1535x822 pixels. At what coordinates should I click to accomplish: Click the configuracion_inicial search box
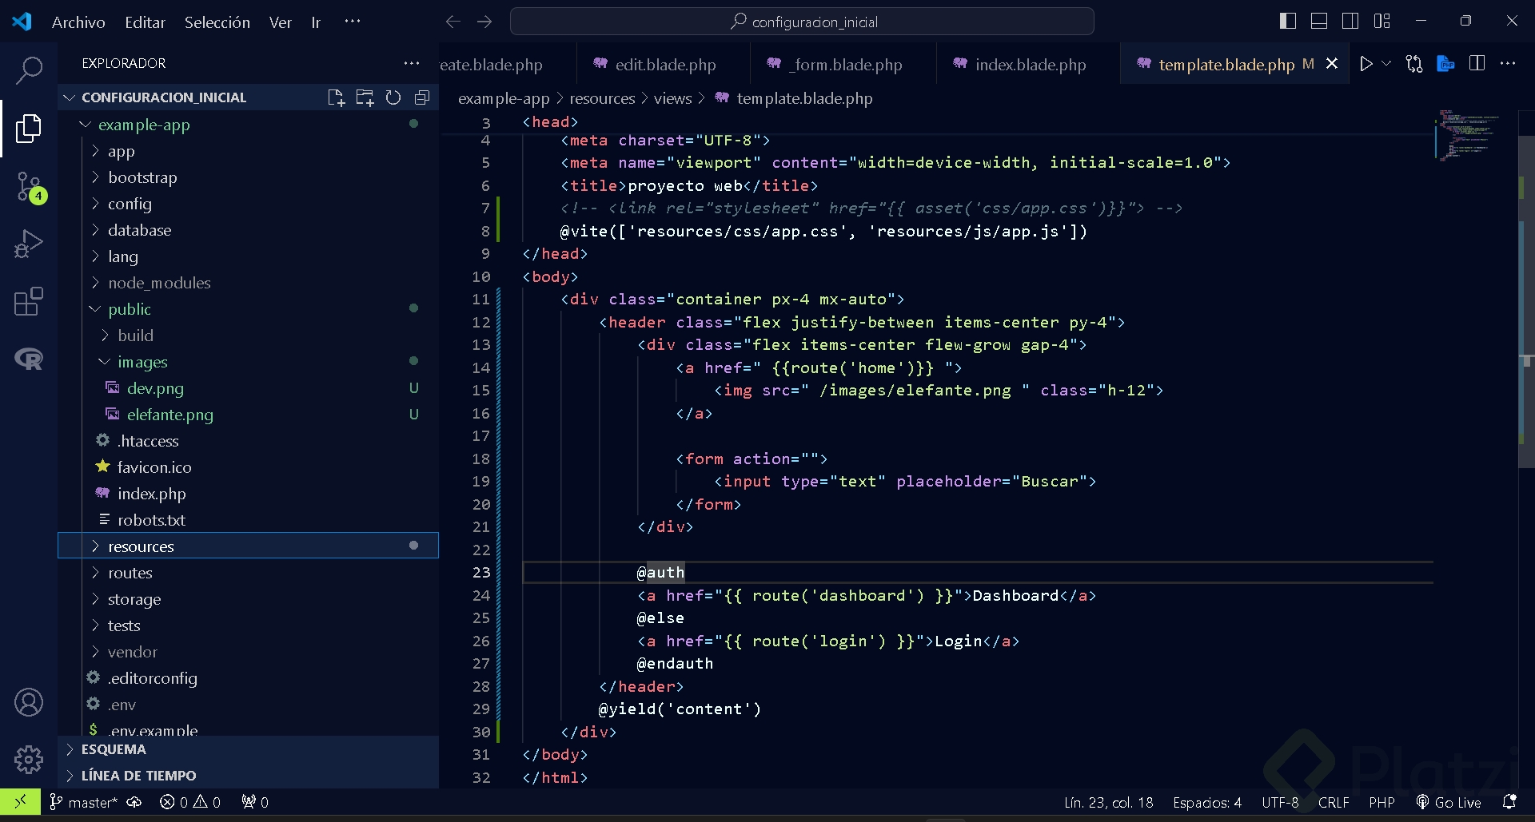[802, 22]
